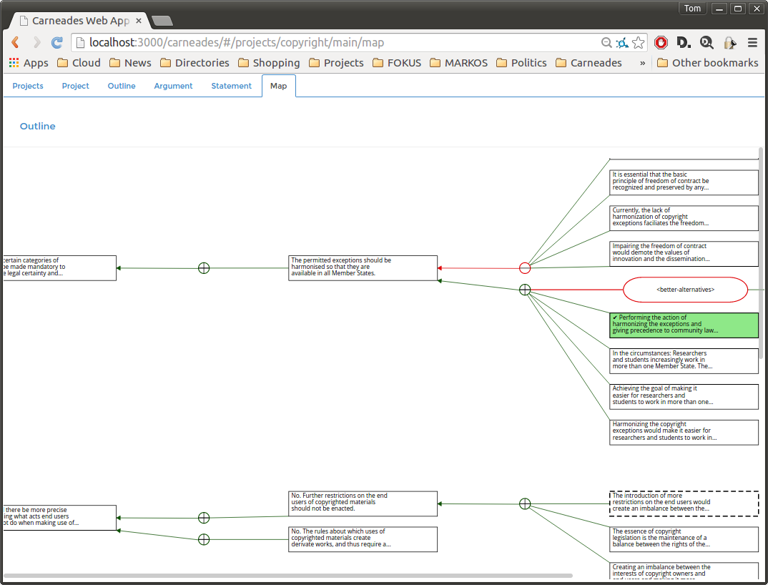Click the vertical scrollbar of the map

point(761,253)
